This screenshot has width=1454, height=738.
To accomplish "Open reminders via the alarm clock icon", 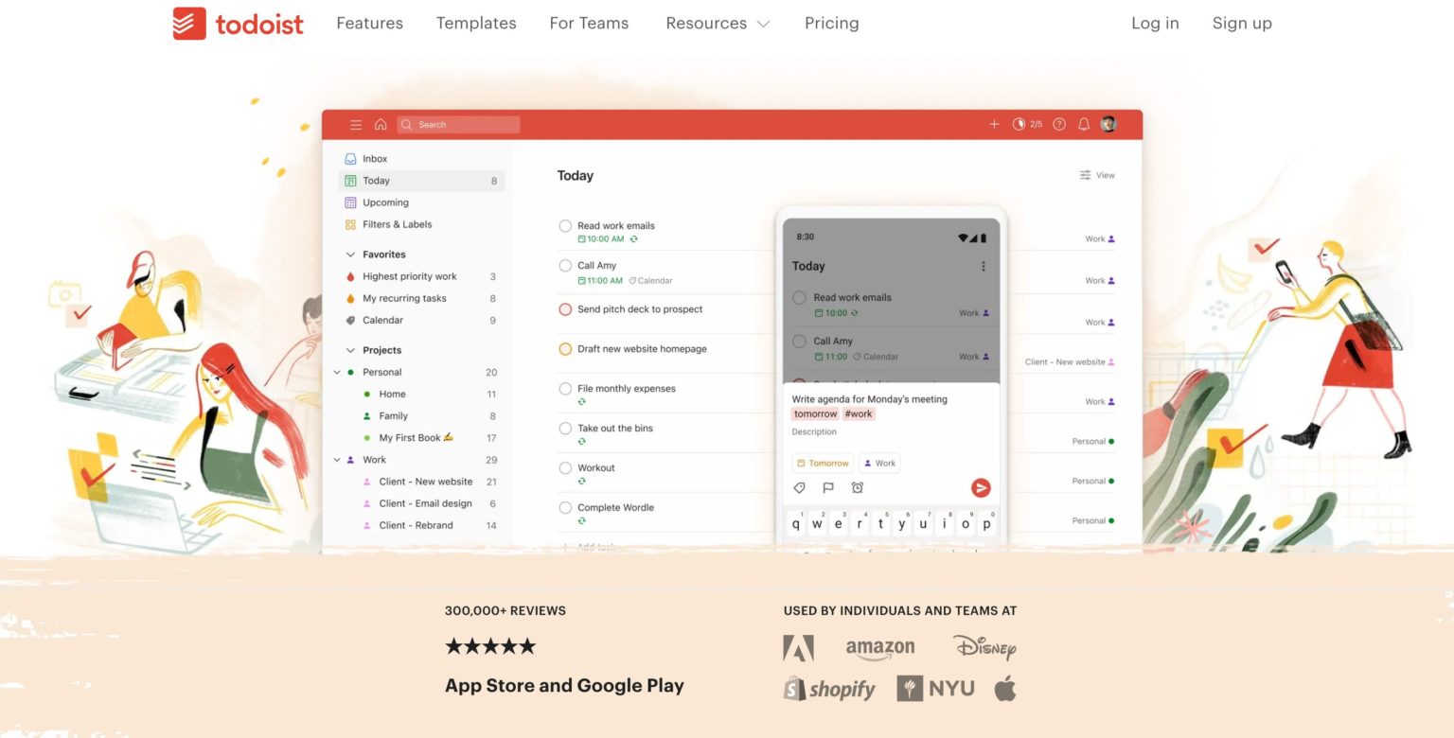I will coord(858,487).
